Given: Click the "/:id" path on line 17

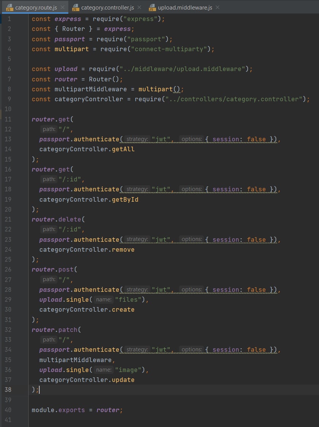Looking at the screenshot, I should click(70, 180).
